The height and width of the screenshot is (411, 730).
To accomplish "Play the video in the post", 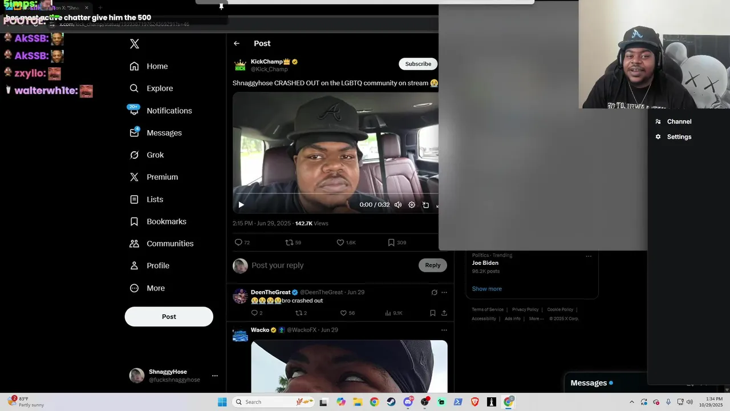I will pos(241,205).
